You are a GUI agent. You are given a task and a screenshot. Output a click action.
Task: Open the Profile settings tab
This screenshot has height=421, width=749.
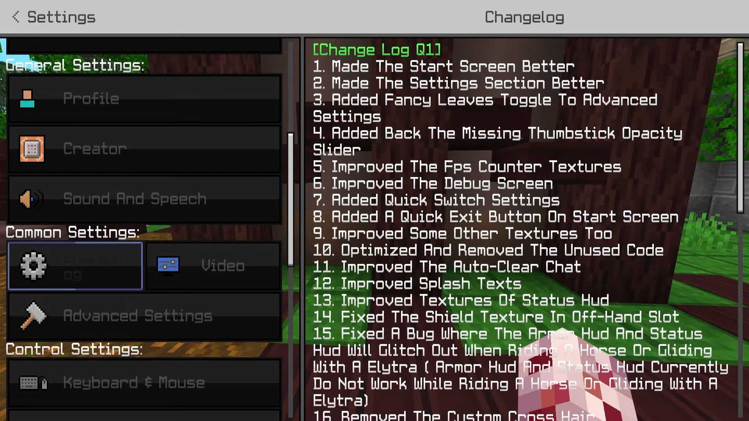click(x=144, y=99)
